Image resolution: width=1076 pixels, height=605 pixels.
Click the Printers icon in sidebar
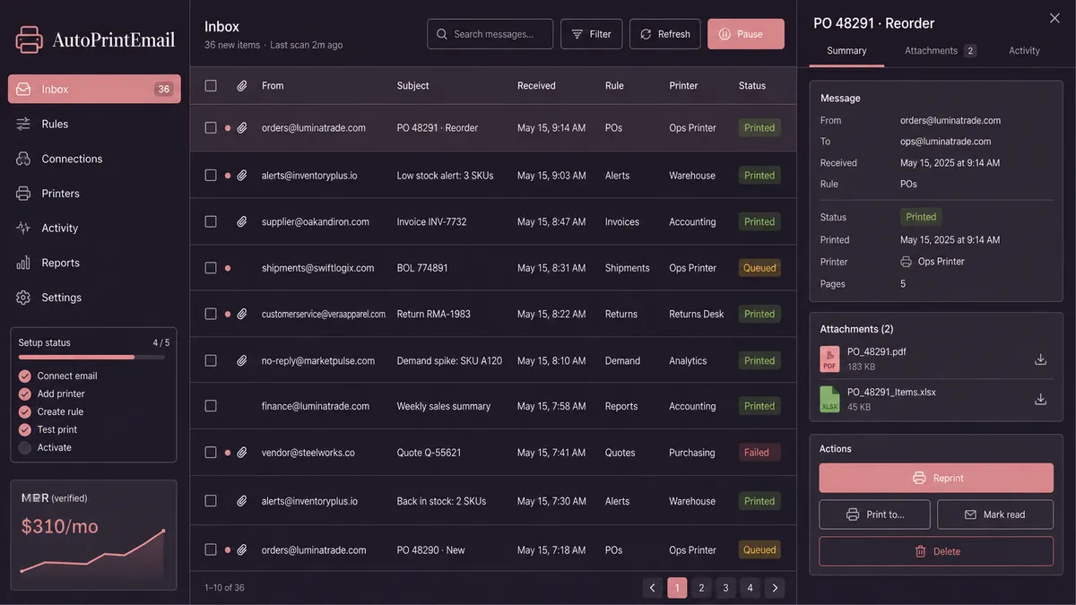[23, 194]
